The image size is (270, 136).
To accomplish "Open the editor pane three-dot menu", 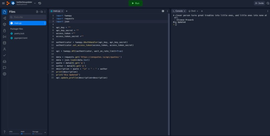I will pos(167,11).
